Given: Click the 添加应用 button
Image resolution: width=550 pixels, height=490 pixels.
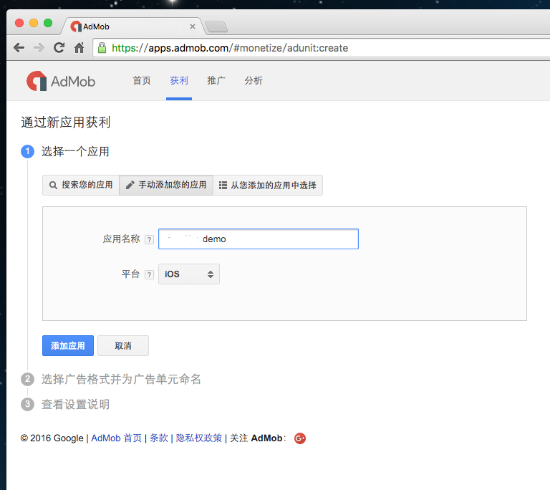Looking at the screenshot, I should point(68,346).
